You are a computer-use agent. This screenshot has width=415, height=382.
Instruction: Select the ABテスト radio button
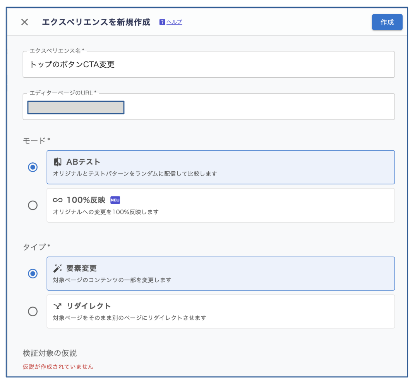coord(33,167)
